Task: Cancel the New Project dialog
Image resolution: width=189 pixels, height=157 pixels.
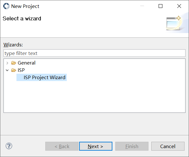Action: 168,146
